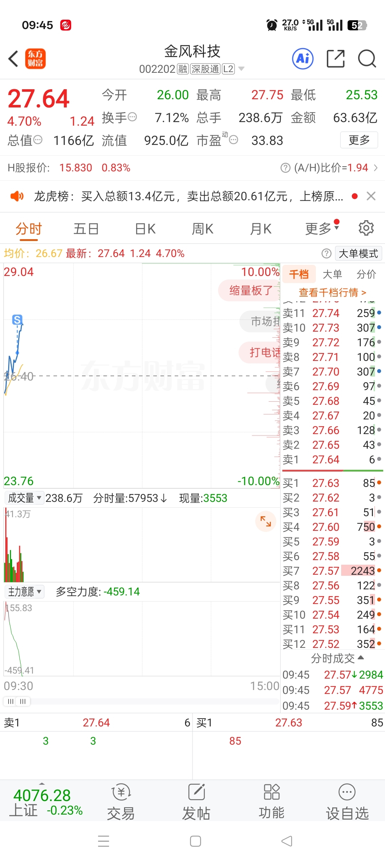
Task: Select 卖1 27.64 row in order book
Action: 332,459
